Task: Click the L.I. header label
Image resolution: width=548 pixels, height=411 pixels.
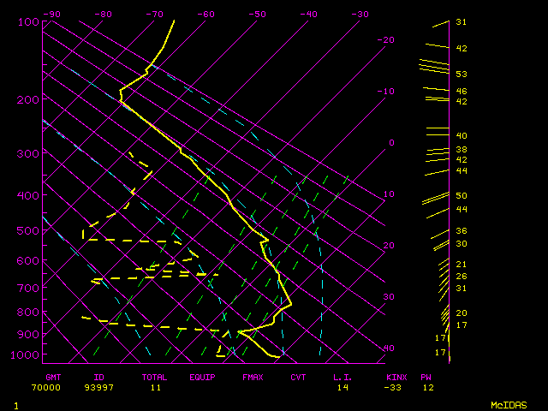Action: [x=342, y=377]
